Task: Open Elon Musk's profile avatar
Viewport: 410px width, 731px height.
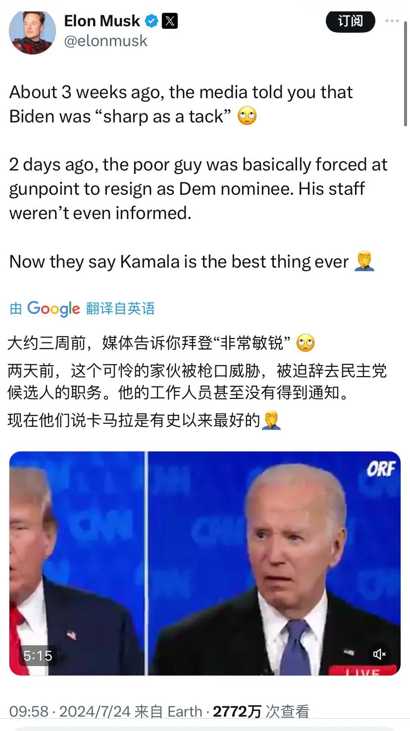Action: [32, 32]
